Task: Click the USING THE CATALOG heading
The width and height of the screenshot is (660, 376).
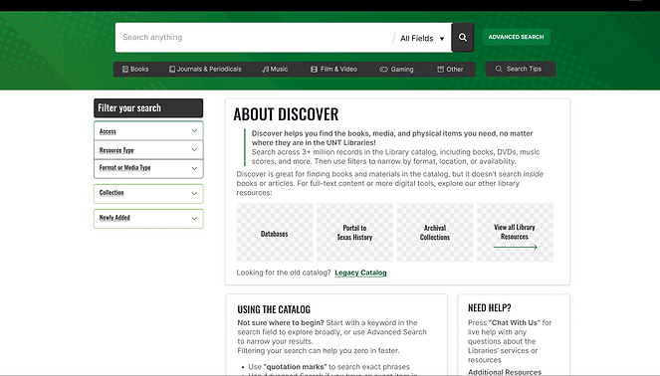Action: coord(274,309)
